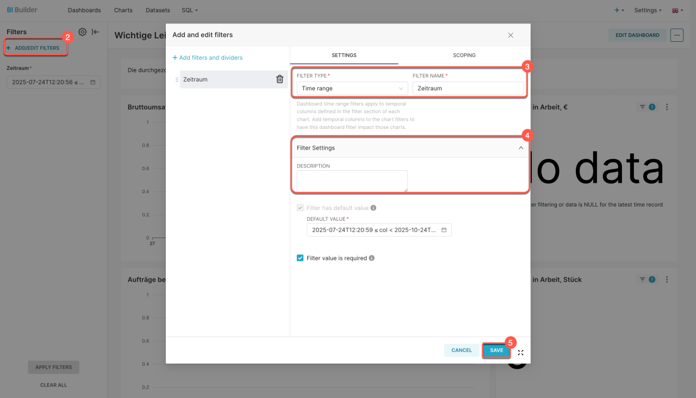Click Clear All in the sidebar
The height and width of the screenshot is (398, 696).
[54, 385]
